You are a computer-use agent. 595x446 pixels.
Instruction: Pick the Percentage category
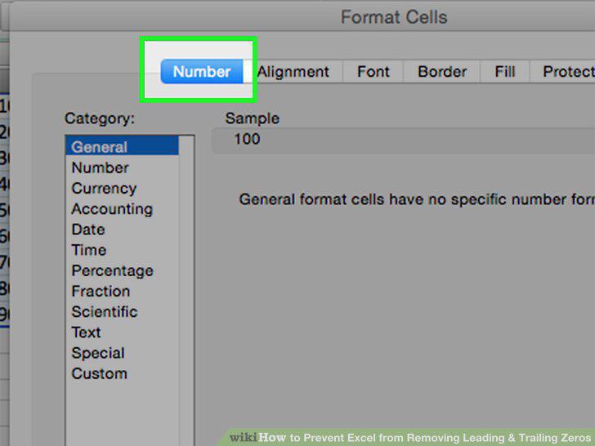tap(123, 270)
